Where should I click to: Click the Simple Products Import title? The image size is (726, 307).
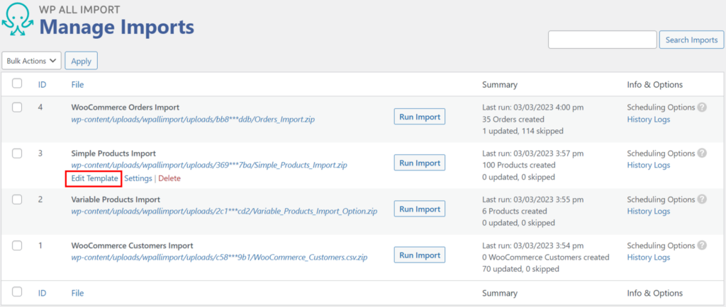tap(113, 153)
